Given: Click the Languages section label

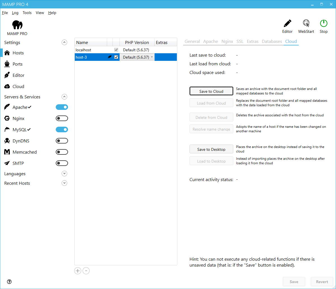Looking at the screenshot, I should point(15,174).
